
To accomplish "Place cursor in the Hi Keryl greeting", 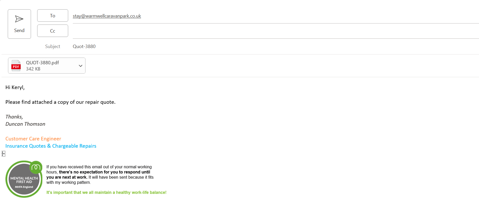I will click(x=15, y=88).
